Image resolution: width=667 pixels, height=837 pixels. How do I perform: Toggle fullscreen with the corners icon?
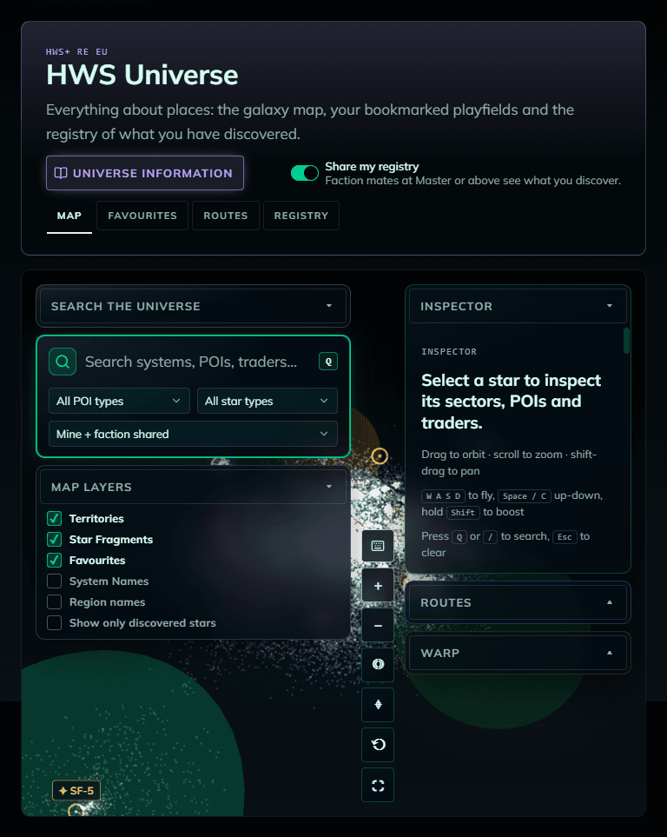coord(378,785)
